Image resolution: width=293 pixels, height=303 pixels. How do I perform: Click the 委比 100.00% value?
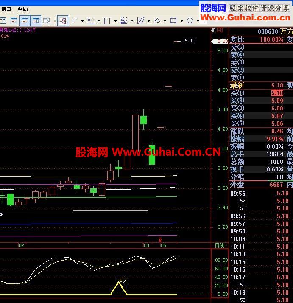[271, 39]
